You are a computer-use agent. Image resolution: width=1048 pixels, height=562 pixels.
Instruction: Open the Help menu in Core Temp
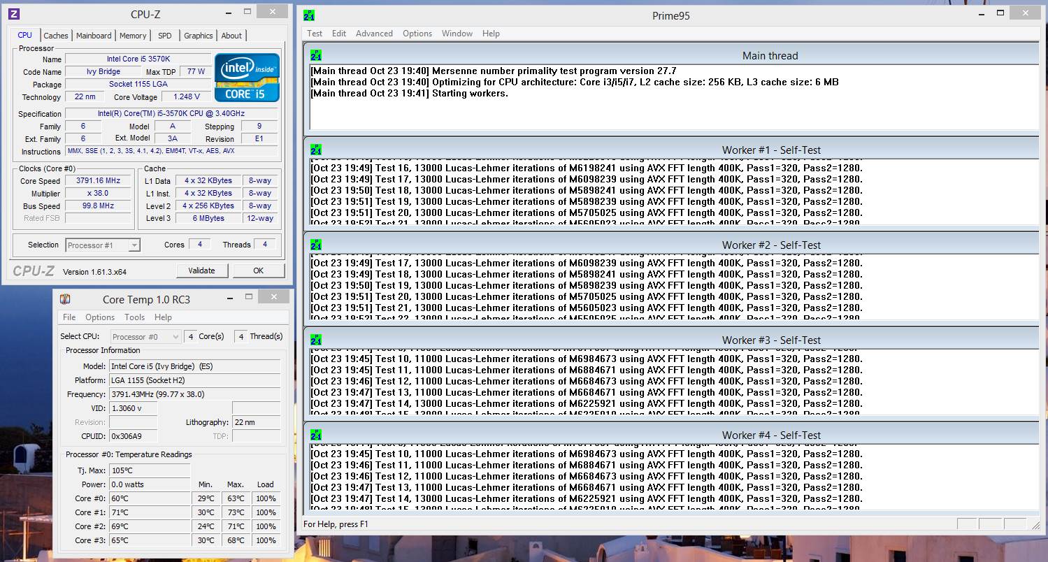point(163,317)
